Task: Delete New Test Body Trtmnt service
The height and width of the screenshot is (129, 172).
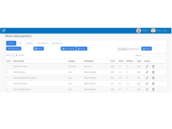Action: pos(153,89)
